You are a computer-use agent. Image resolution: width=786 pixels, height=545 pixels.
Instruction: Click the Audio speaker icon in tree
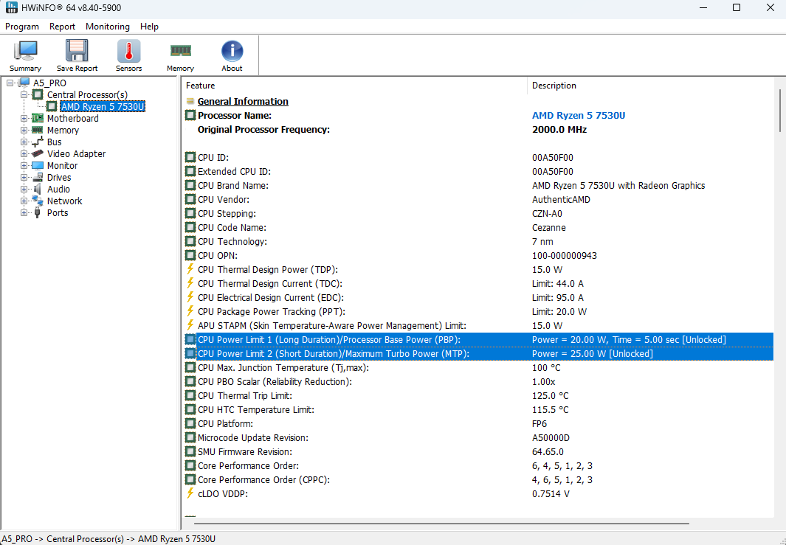click(x=38, y=190)
